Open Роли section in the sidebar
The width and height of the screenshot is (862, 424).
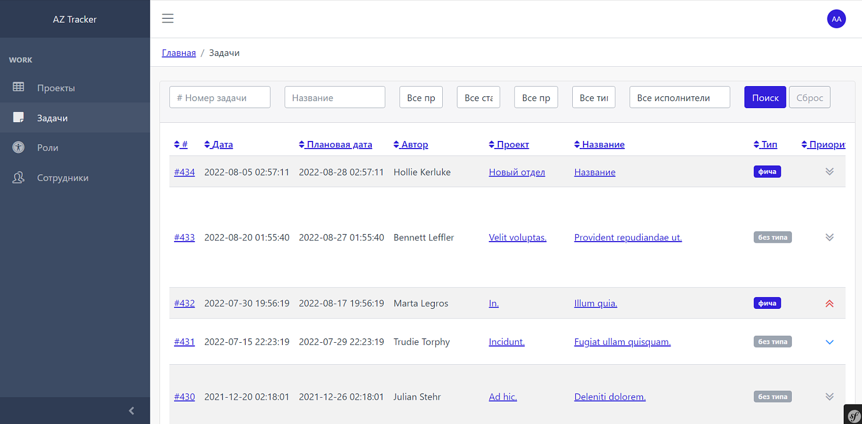[x=75, y=147]
